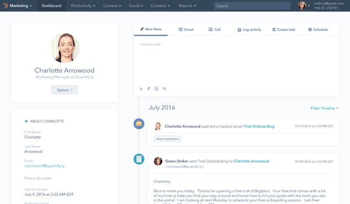Click Charlotte Arrowood's profile photo
This screenshot has height=204, width=350.
65,48
